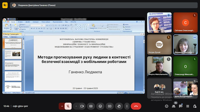
Task: Expand video settings chevron beside camera
Action: (76, 106)
